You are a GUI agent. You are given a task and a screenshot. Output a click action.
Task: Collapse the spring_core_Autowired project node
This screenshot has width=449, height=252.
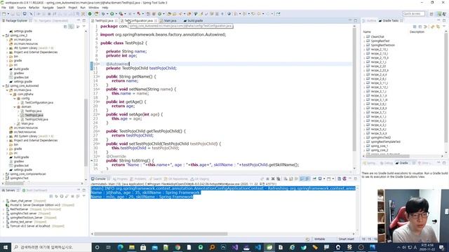3,85
